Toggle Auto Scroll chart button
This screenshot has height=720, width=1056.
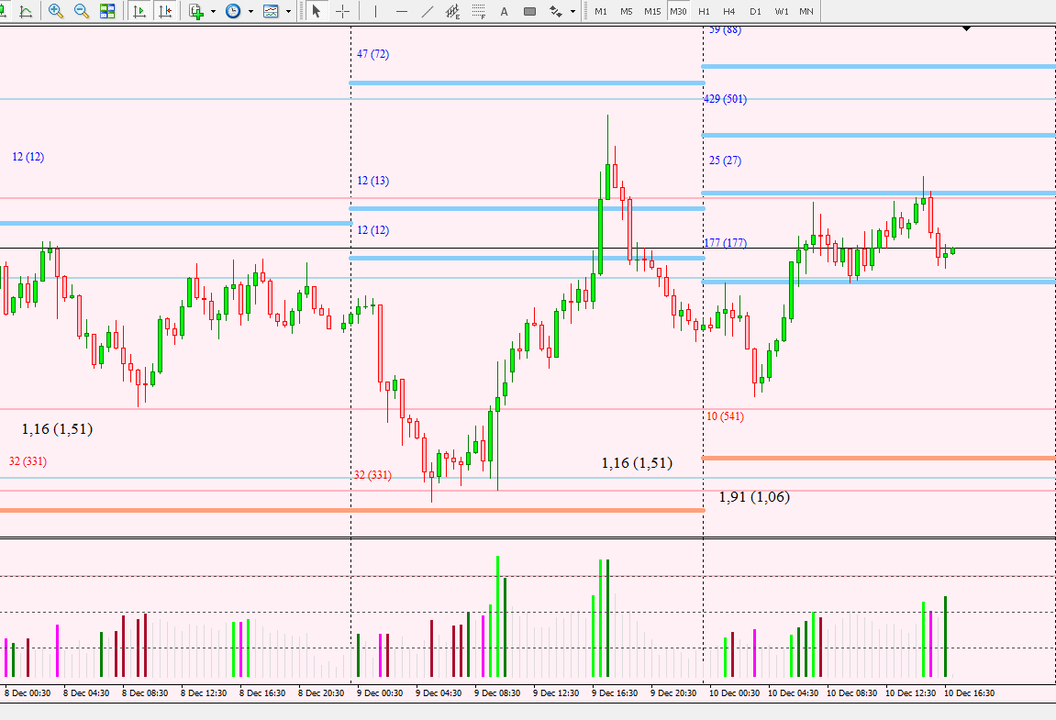pos(139,11)
